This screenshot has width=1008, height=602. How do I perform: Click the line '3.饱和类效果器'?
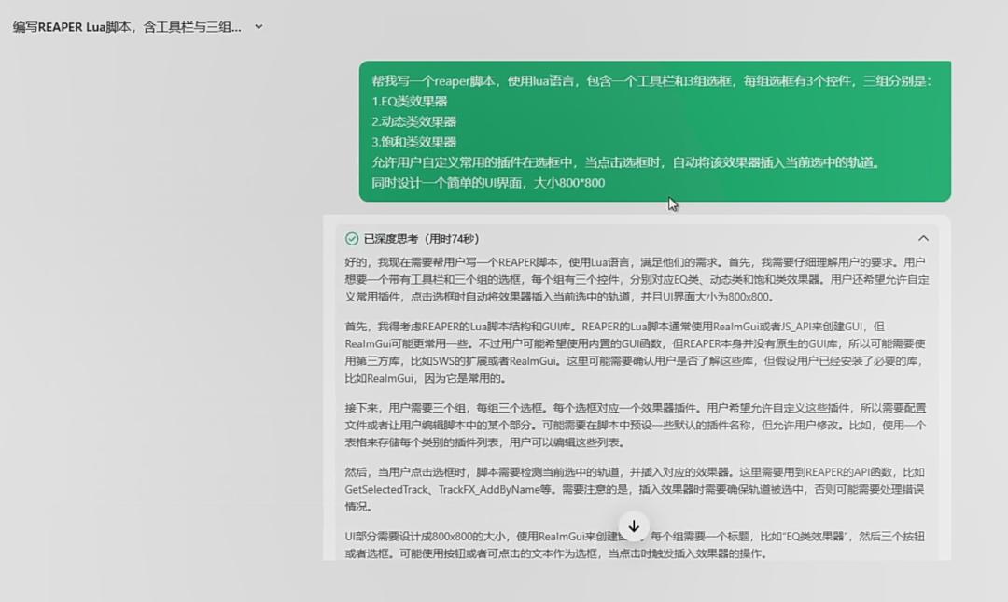(x=414, y=142)
